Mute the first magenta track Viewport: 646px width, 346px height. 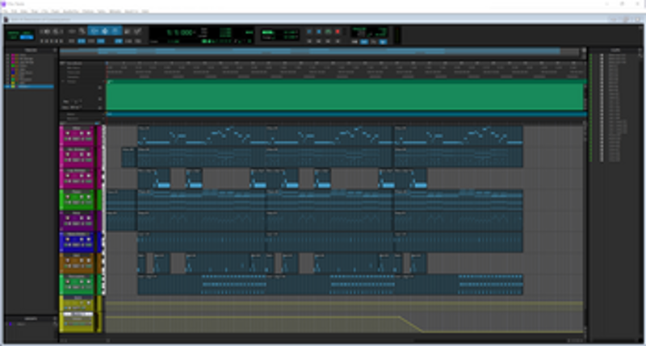tap(88, 134)
